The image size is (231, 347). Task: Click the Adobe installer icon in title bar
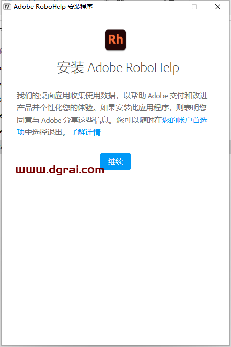[x=7, y=7]
